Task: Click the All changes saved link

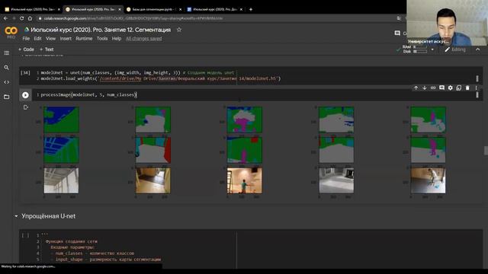Action: click(144, 39)
